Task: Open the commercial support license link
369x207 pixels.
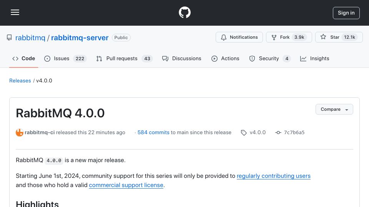Action: pyautogui.click(x=126, y=185)
